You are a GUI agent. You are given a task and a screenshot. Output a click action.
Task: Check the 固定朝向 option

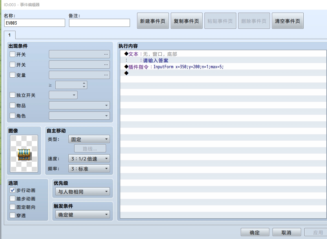point(13,207)
